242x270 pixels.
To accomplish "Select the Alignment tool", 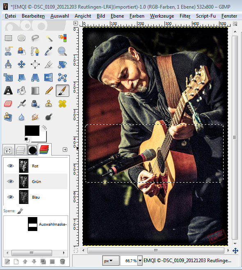I will point(35,64).
